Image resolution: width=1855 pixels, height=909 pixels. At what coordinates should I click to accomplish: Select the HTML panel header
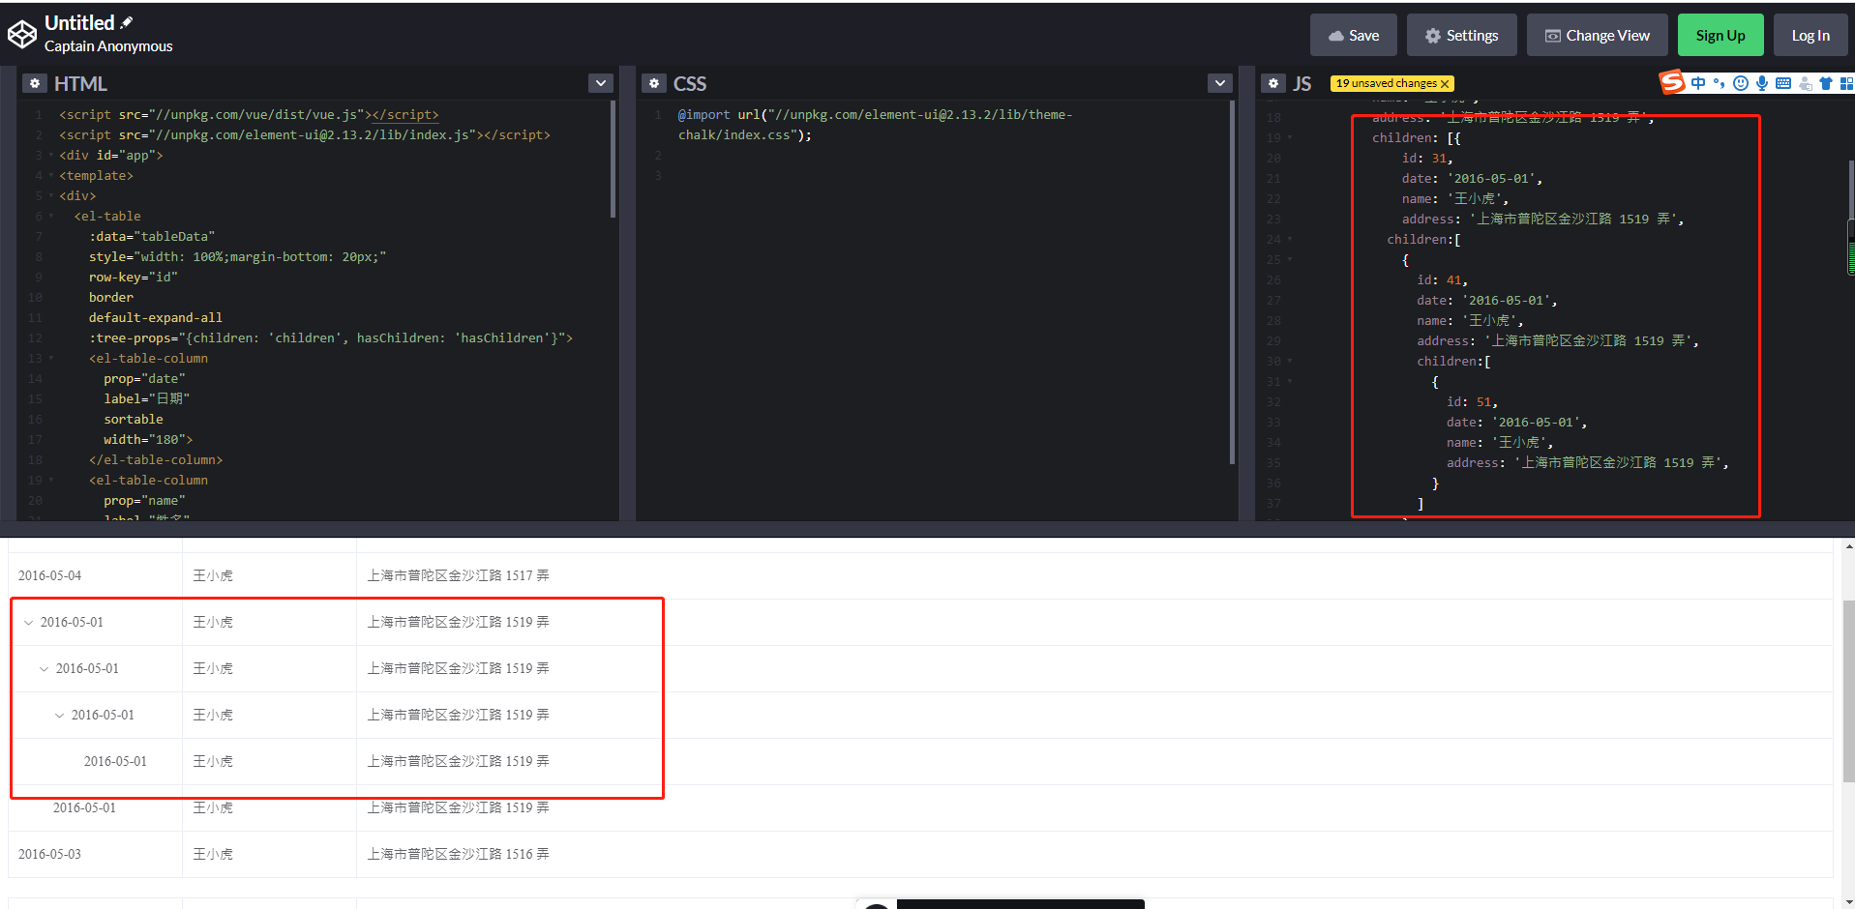point(80,83)
